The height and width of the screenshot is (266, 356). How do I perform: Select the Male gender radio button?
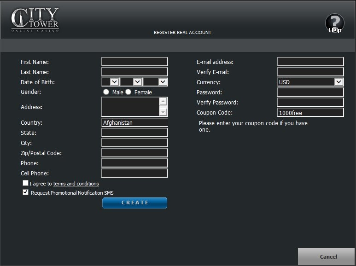[x=106, y=92]
